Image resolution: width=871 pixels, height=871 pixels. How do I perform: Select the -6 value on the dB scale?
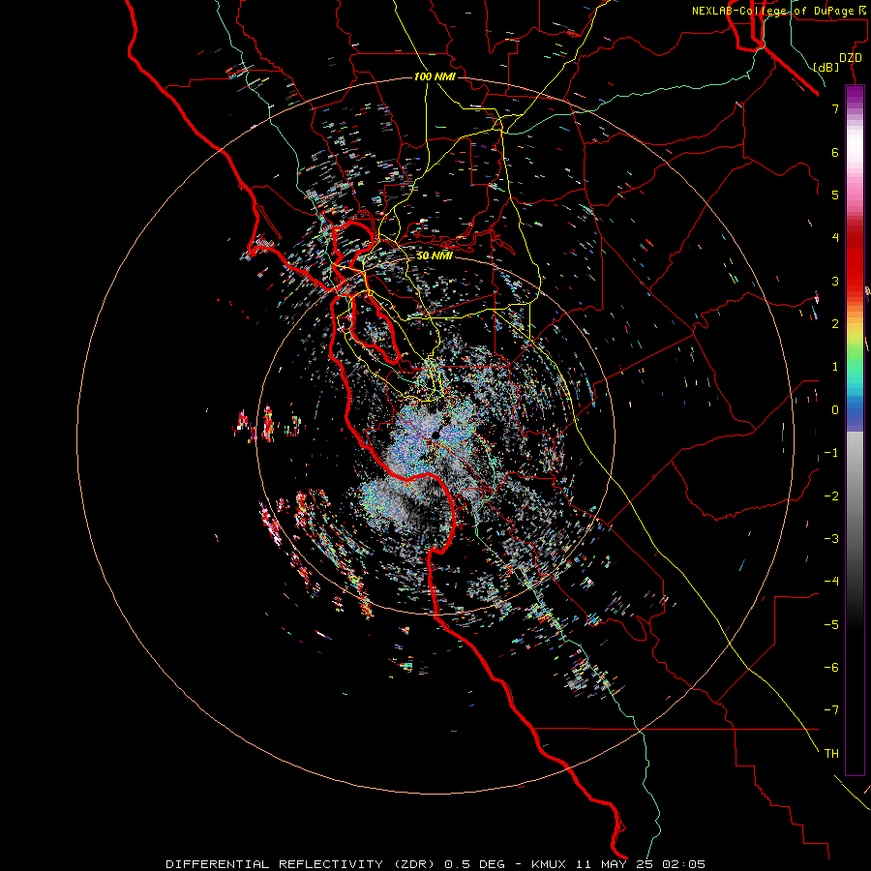(x=831, y=668)
